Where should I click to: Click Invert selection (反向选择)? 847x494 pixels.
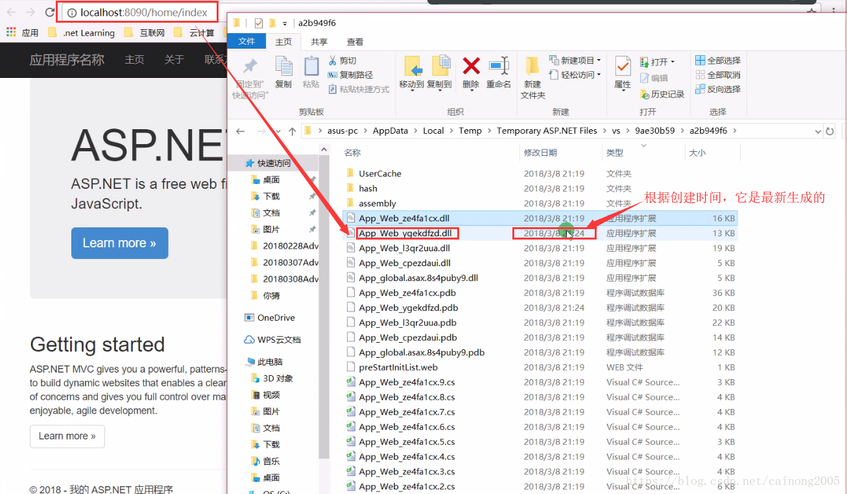click(x=718, y=89)
